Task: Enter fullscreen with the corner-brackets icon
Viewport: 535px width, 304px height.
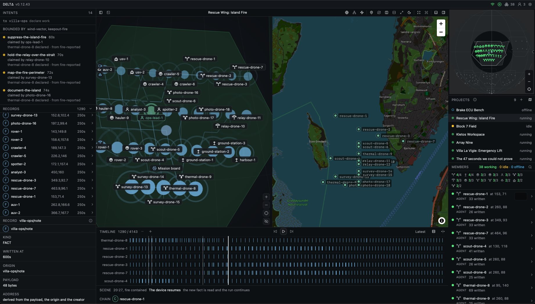Action: tap(419, 12)
